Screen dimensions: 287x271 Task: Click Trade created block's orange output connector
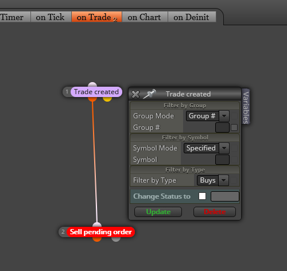point(92,99)
